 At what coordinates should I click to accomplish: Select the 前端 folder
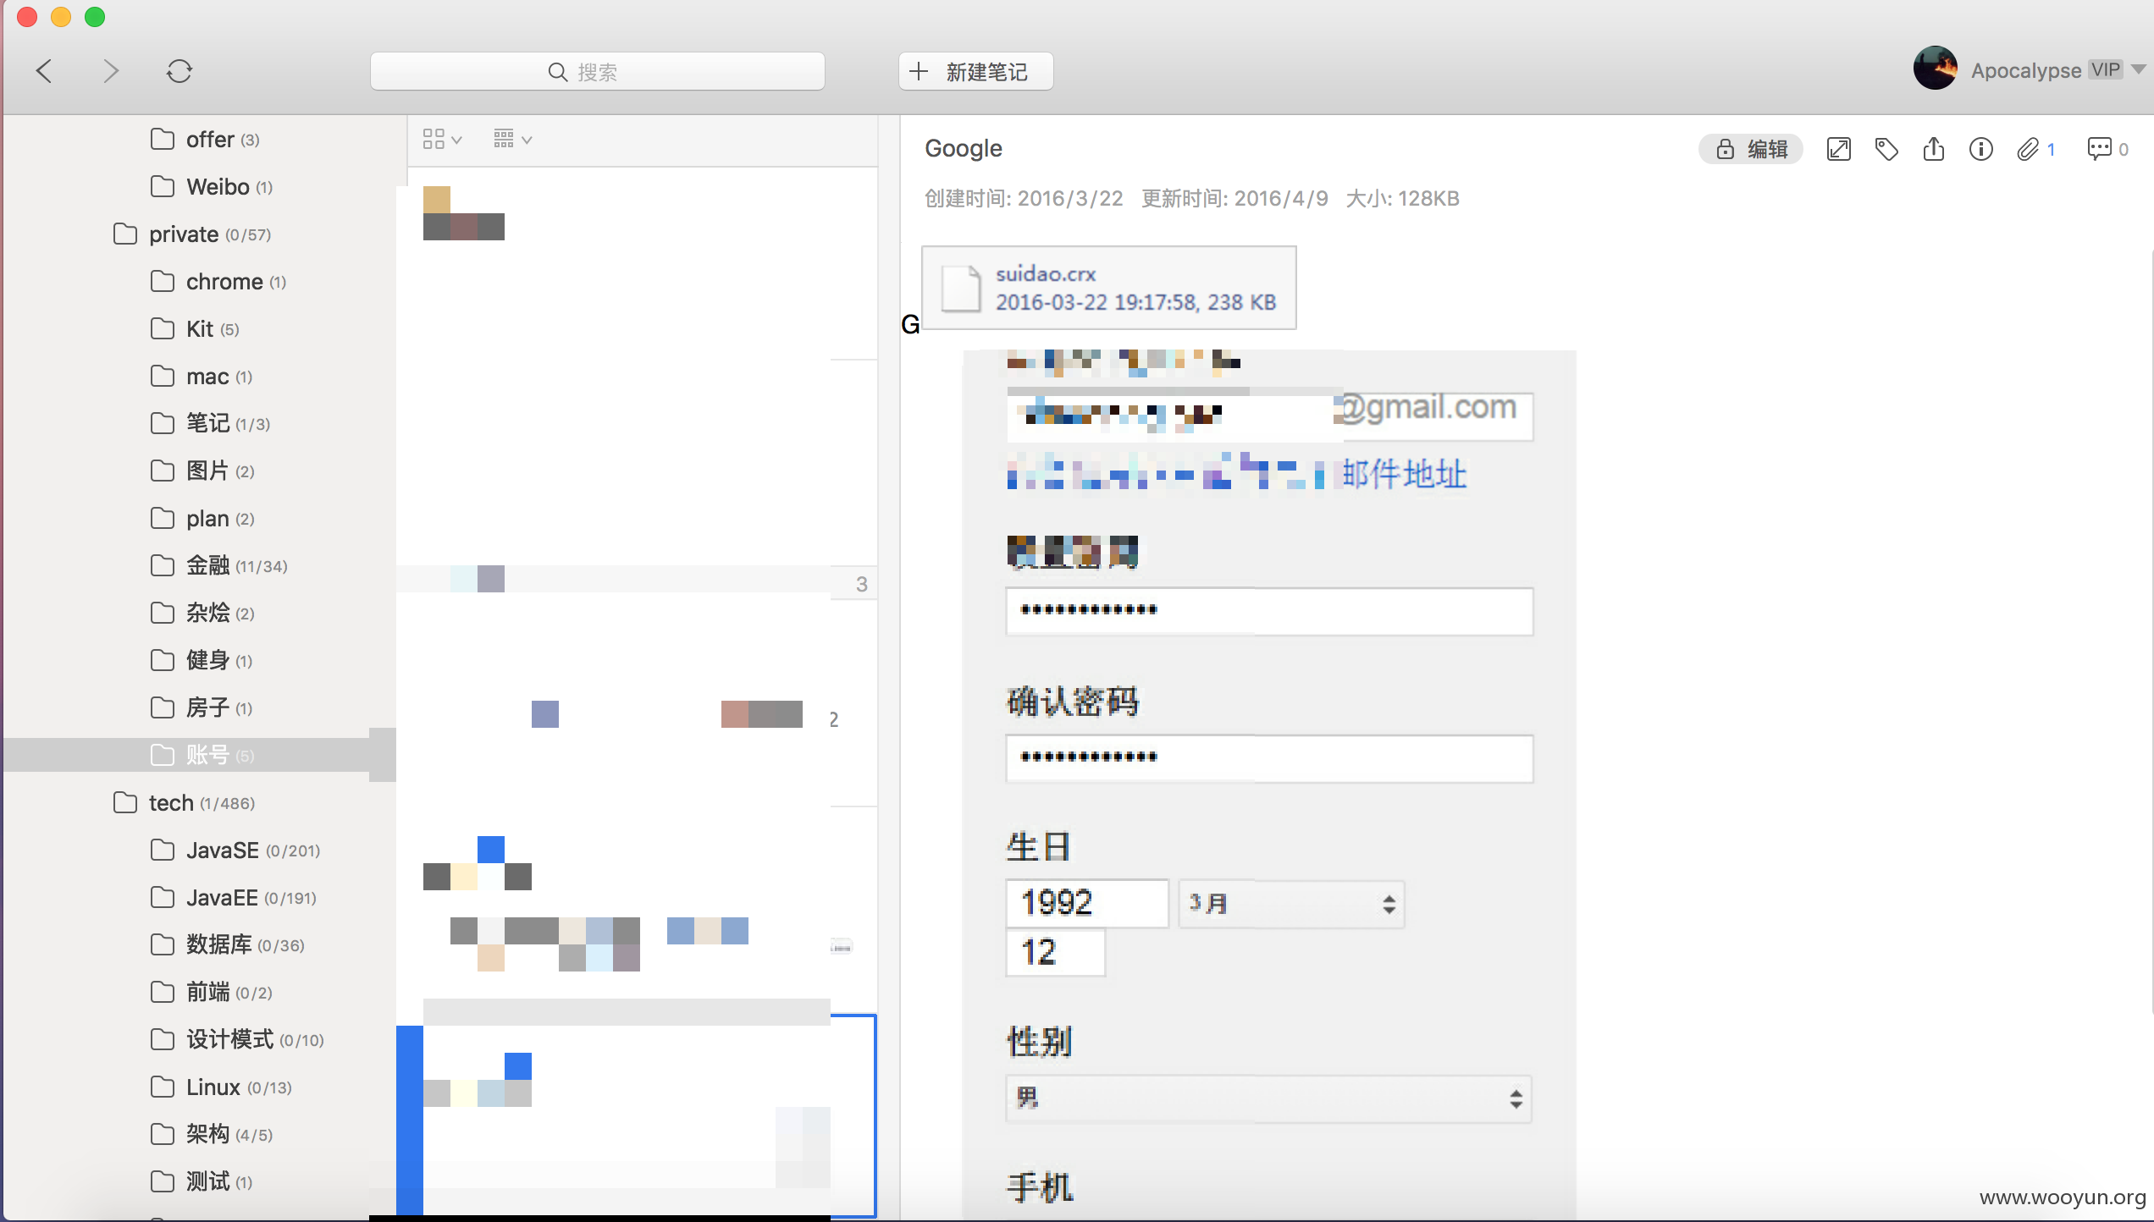(211, 993)
